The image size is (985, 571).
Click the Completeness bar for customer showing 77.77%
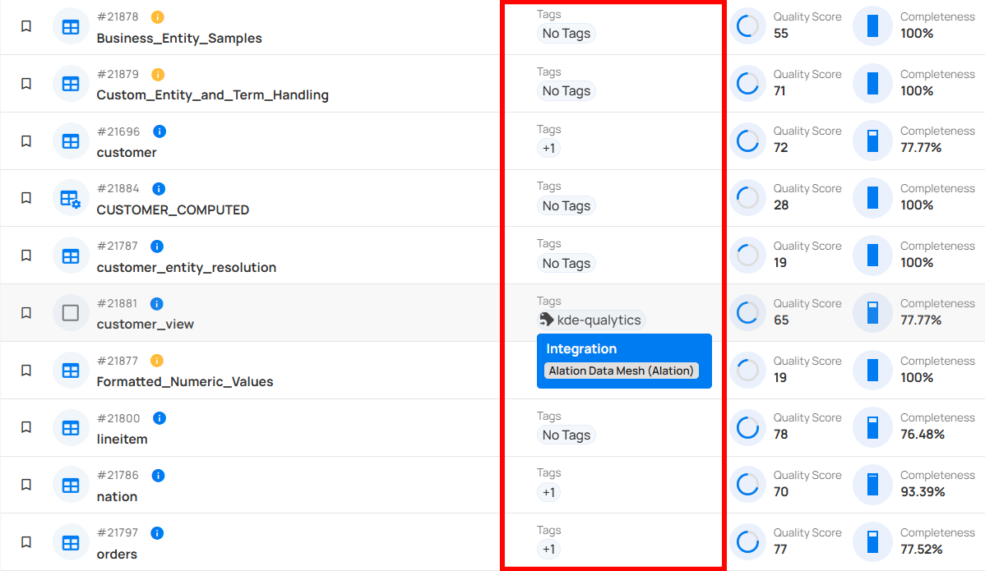pos(872,140)
